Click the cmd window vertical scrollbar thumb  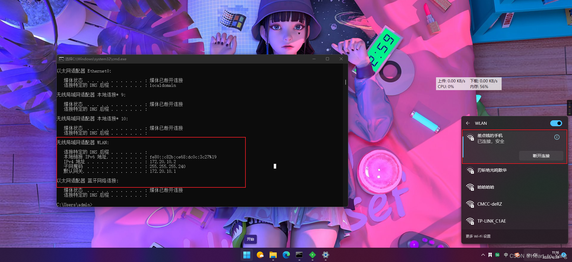(346, 82)
